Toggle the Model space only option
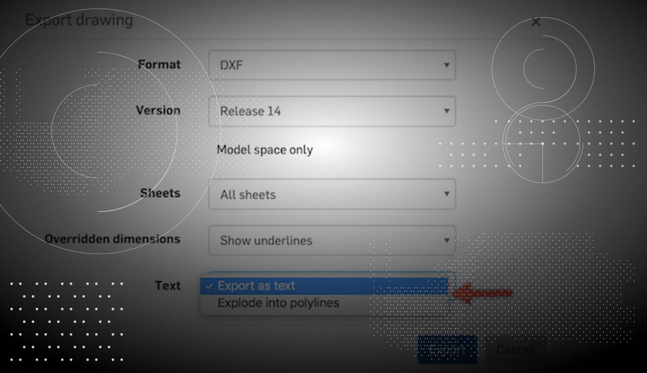This screenshot has width=647, height=373. (x=264, y=150)
